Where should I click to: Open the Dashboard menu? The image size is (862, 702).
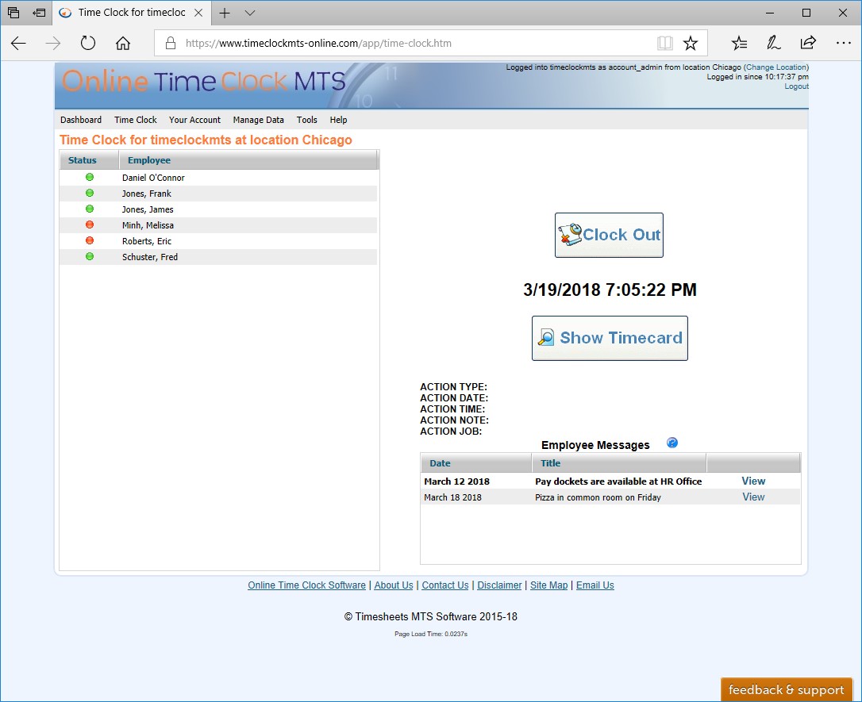coord(81,120)
